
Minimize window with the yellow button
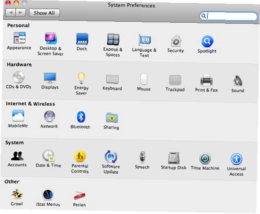click(x=16, y=3)
